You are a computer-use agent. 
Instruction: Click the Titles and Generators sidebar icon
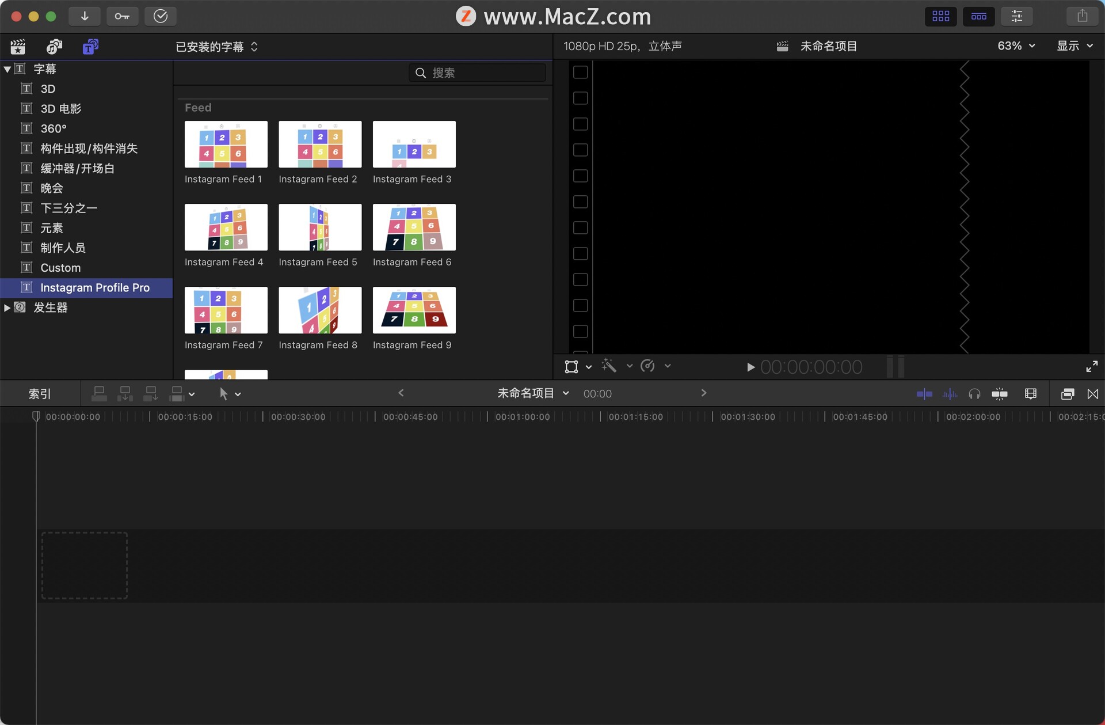pyautogui.click(x=90, y=47)
